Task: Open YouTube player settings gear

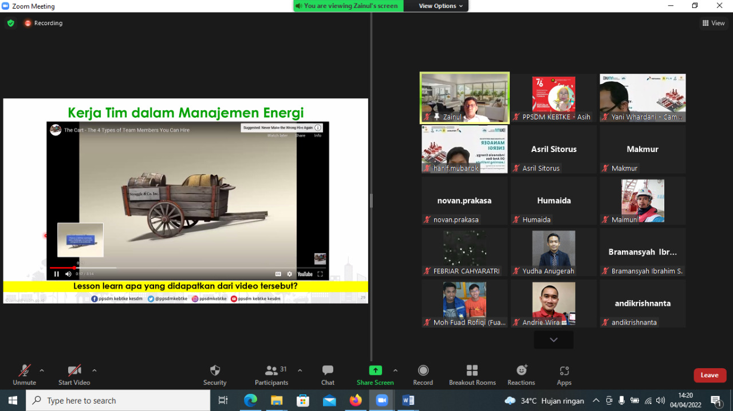Action: pos(290,274)
